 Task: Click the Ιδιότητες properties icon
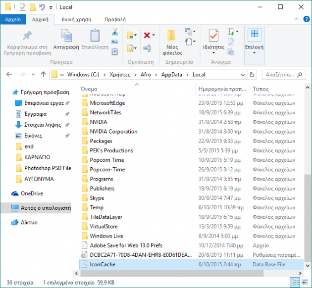pos(213,35)
